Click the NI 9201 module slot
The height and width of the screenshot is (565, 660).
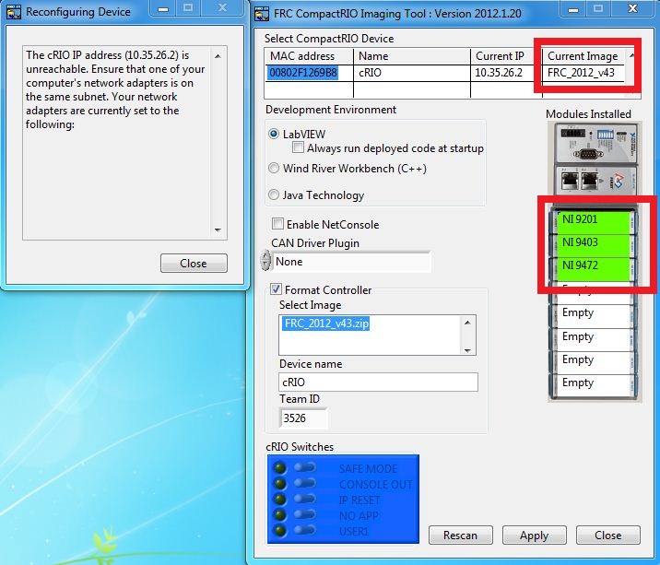tap(593, 222)
